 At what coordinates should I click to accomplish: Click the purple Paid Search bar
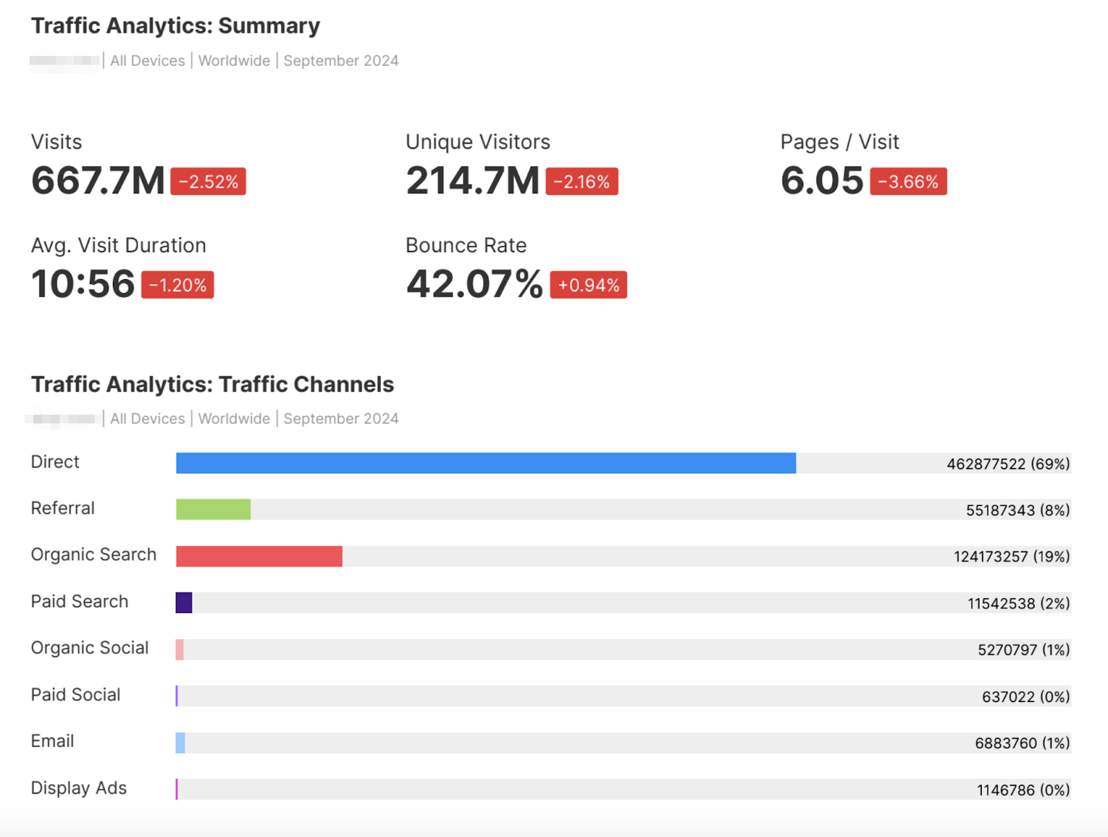coord(184,603)
